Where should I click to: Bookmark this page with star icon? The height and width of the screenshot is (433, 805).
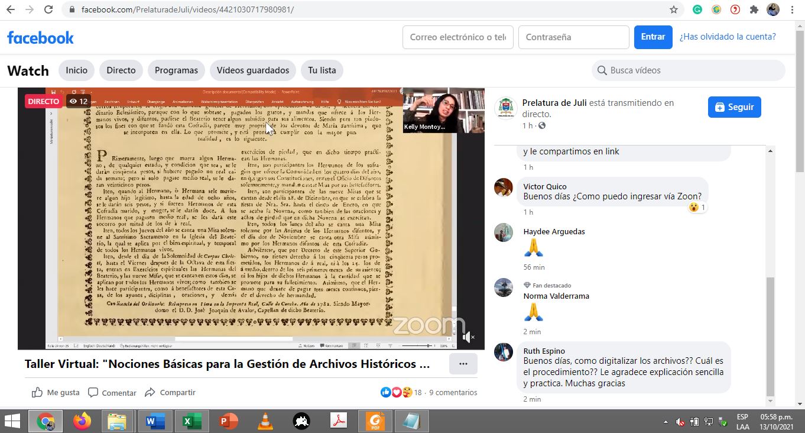point(673,9)
